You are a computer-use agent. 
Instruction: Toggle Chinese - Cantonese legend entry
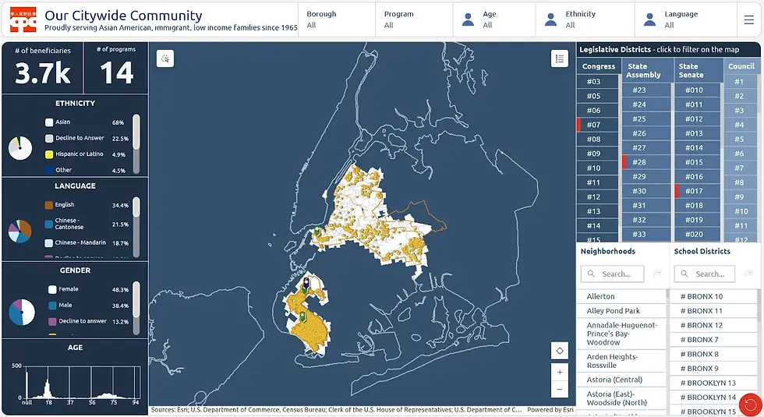(x=87, y=224)
